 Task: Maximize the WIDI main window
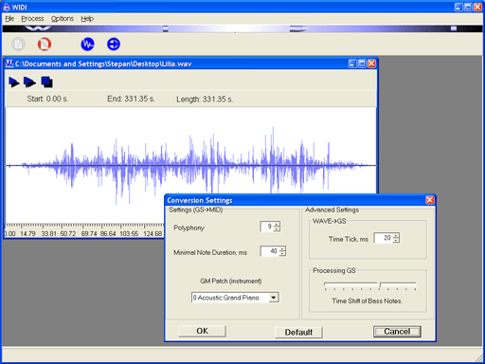coord(468,7)
